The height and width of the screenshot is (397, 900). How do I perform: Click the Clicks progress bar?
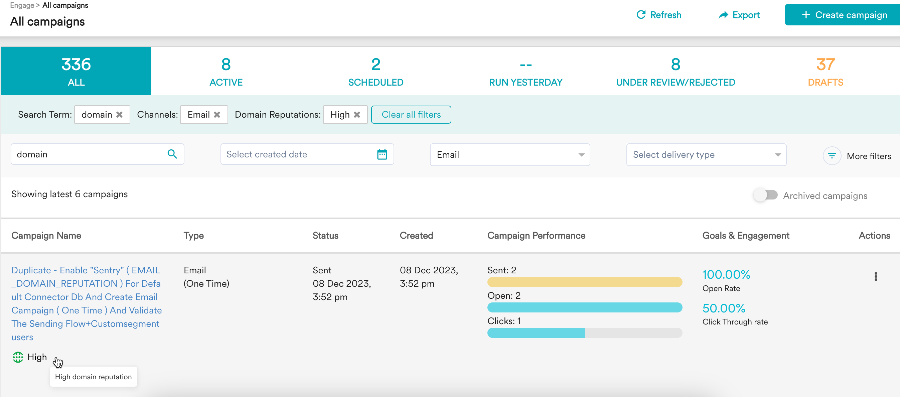click(x=584, y=333)
